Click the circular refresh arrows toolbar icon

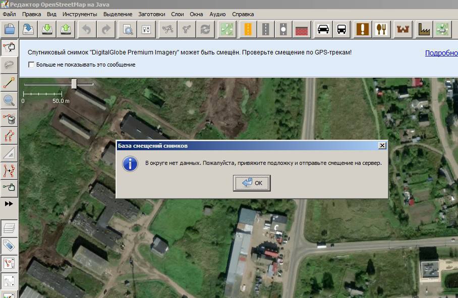205,29
